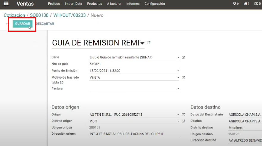Expand the Factura dropdown
Screen dimensions: 262x146
tap(178, 89)
